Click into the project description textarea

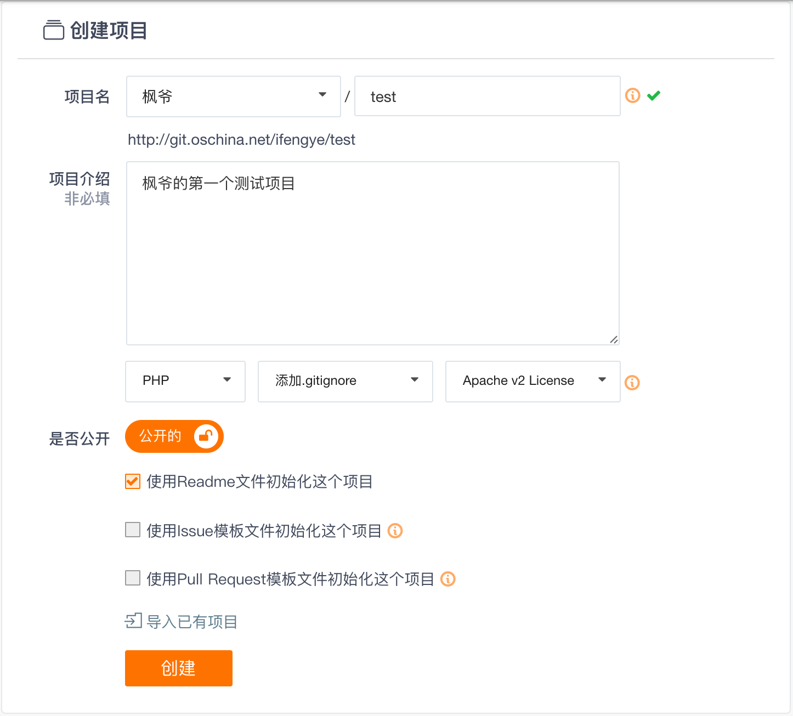pyautogui.click(x=373, y=253)
